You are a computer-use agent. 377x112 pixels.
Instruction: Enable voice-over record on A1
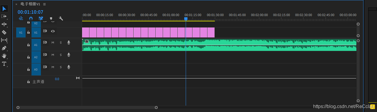click(x=69, y=42)
